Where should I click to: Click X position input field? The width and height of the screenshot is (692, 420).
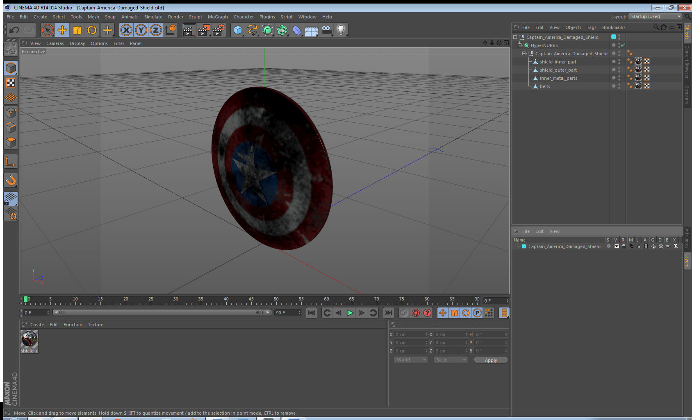coord(411,334)
